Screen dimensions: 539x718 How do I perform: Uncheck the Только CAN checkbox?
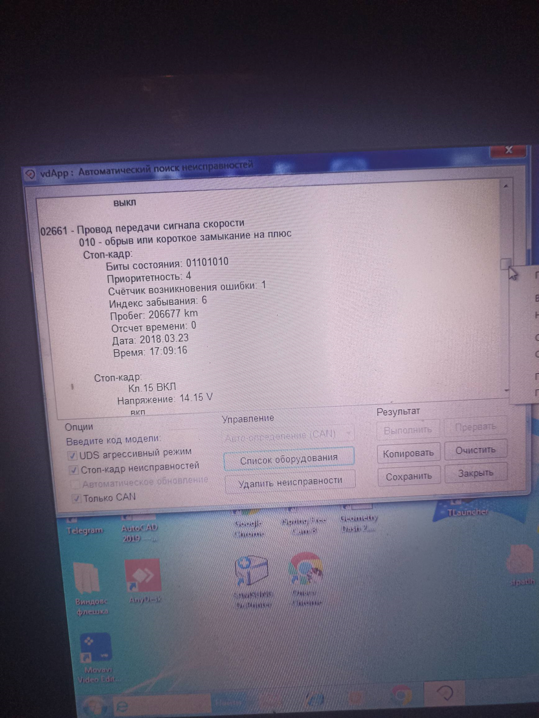coord(76,498)
